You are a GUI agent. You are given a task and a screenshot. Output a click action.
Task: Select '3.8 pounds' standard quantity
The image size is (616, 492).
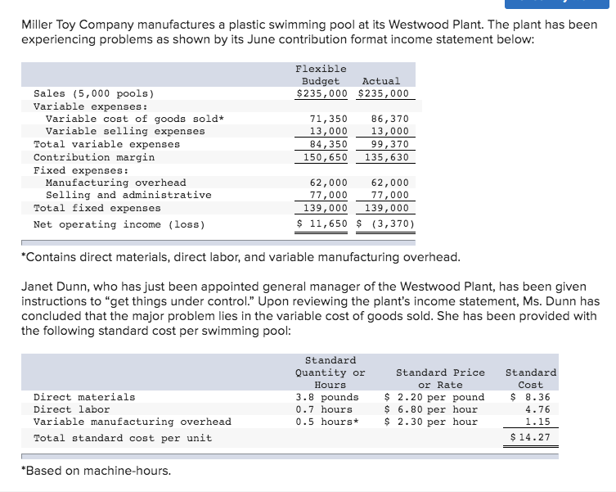[327, 397]
